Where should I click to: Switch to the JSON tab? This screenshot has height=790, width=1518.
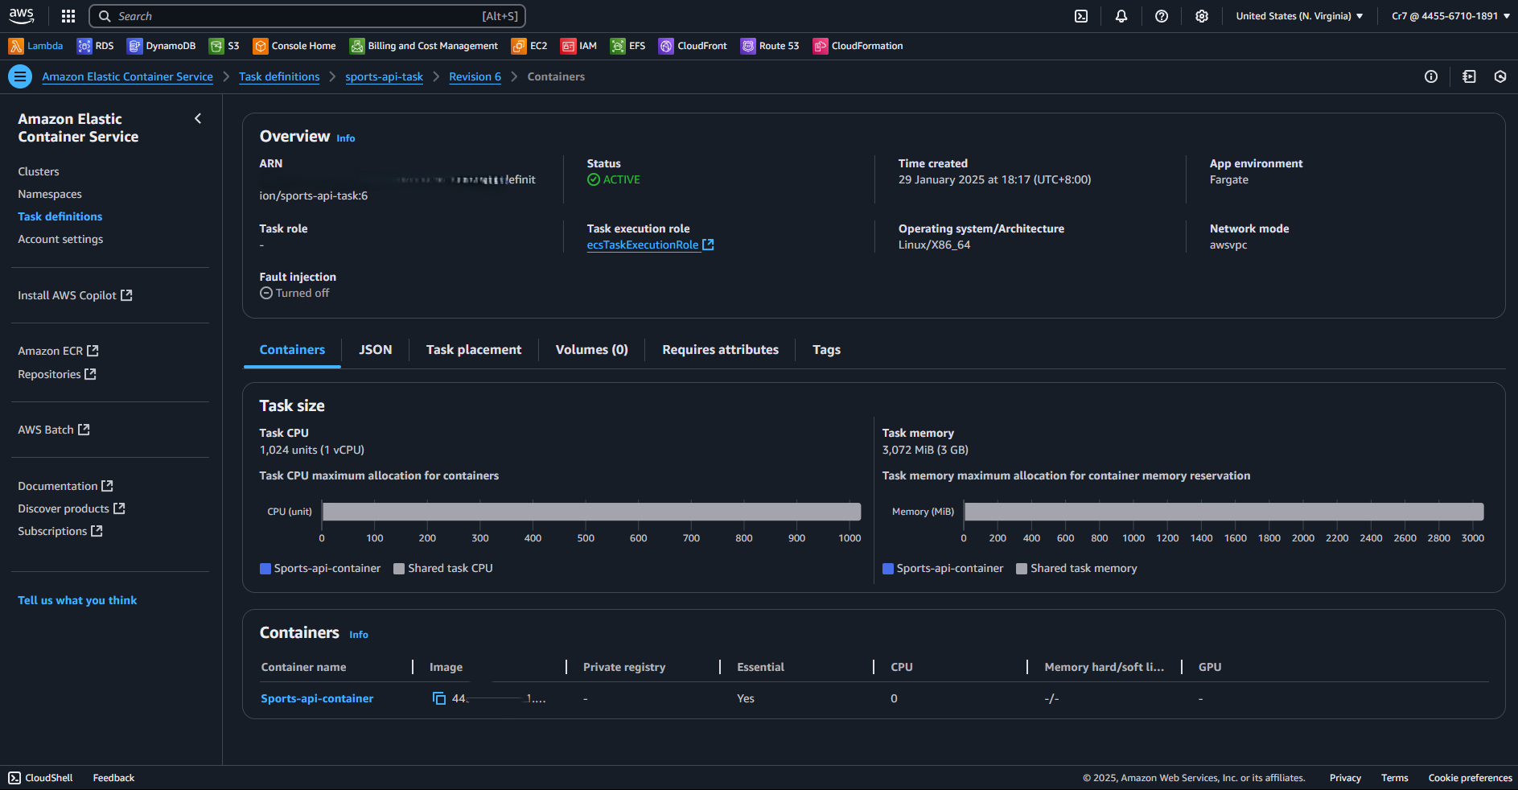[x=376, y=350]
